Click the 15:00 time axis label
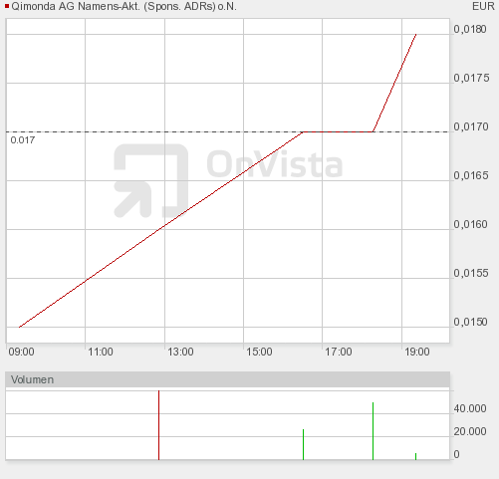This screenshot has width=499, height=479. pyautogui.click(x=259, y=352)
